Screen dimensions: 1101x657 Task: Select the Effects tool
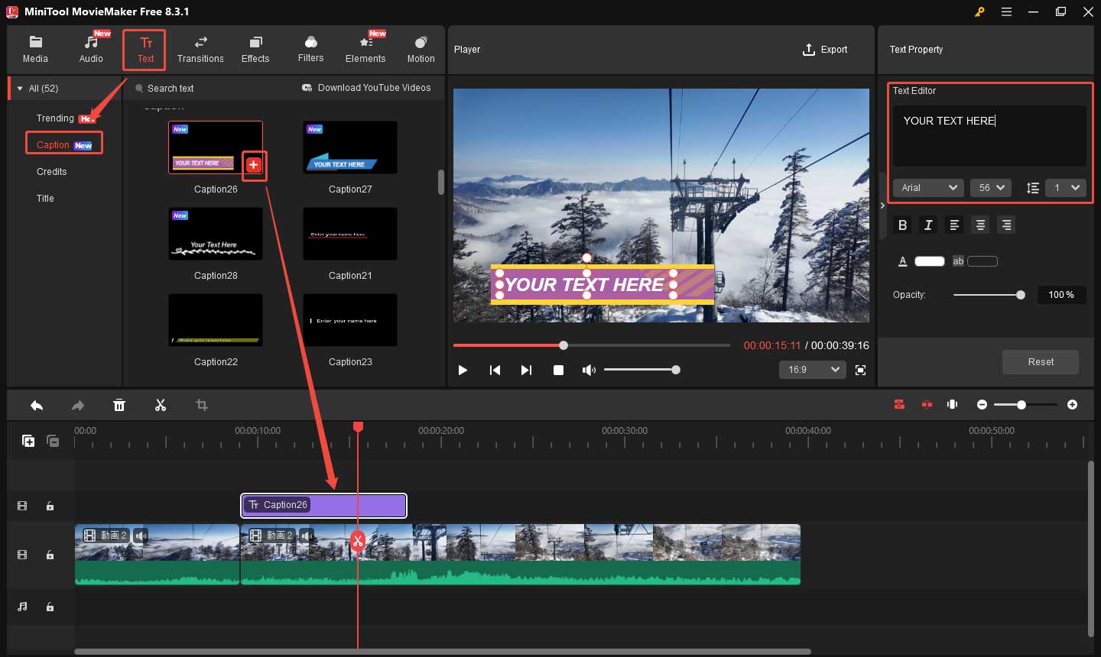click(x=255, y=48)
